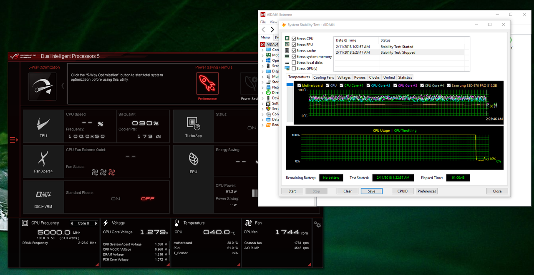
Task: Enable the Stress GPU(s) checkbox
Action: (x=294, y=68)
